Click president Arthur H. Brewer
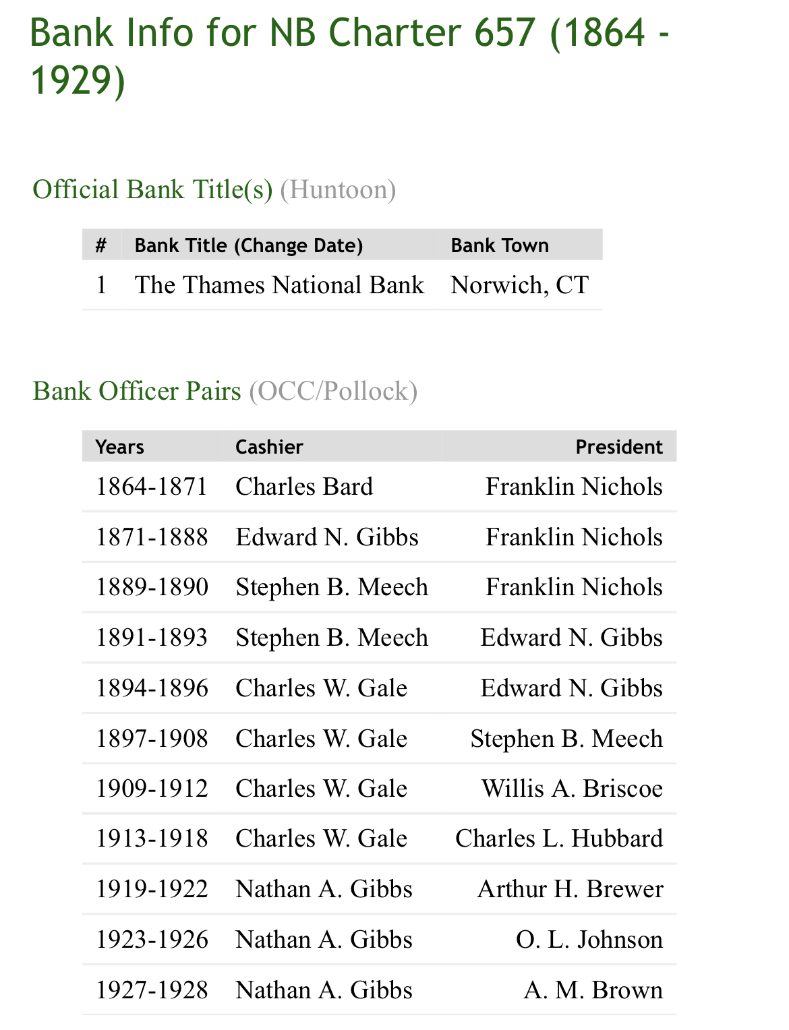The height and width of the screenshot is (1030, 789). [570, 889]
